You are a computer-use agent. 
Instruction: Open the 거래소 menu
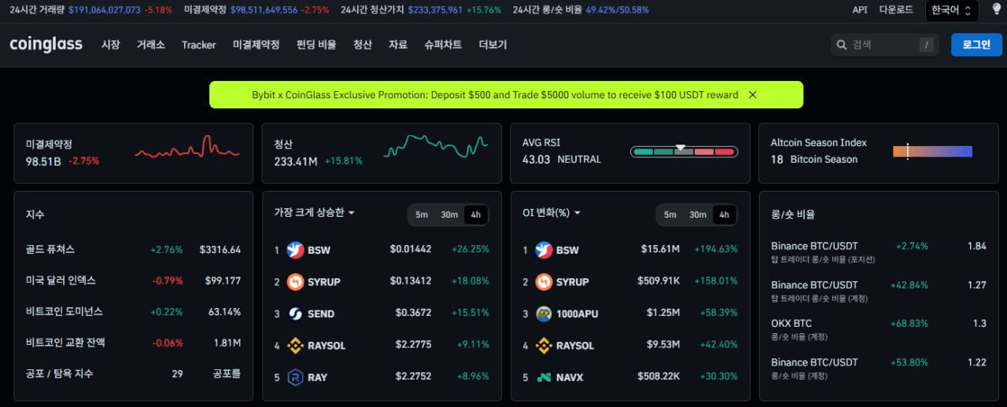click(150, 45)
